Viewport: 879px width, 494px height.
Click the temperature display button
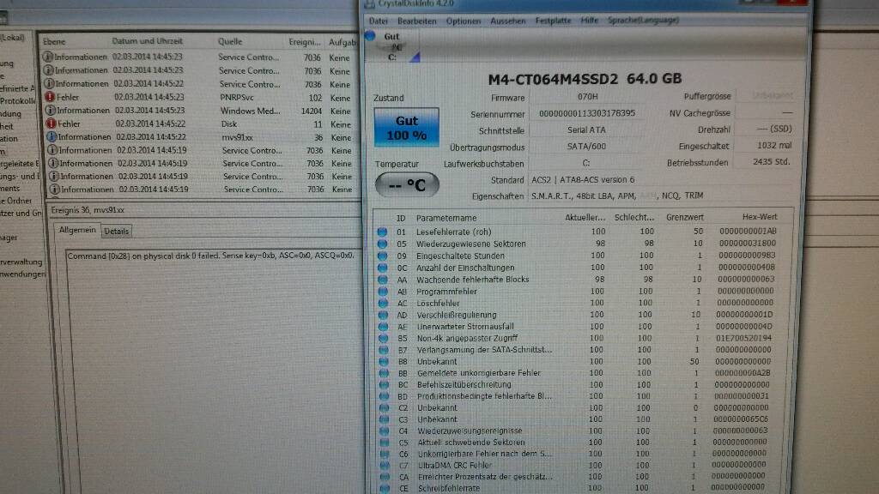coord(407,185)
